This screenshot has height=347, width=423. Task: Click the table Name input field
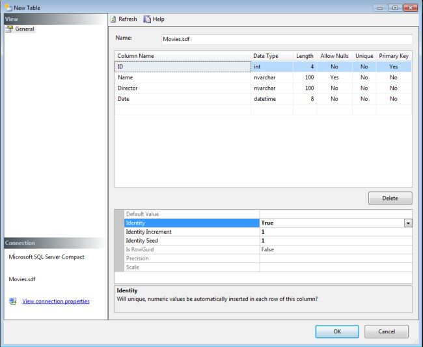click(287, 39)
